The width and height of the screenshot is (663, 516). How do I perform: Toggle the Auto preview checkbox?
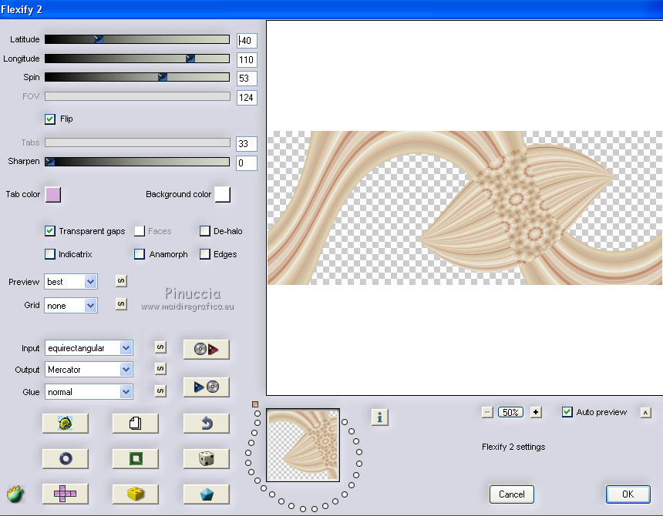click(567, 412)
